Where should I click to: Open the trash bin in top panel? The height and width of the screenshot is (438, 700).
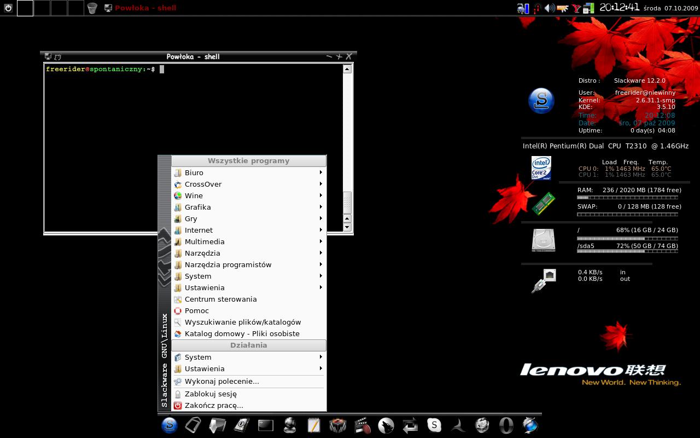tap(92, 8)
